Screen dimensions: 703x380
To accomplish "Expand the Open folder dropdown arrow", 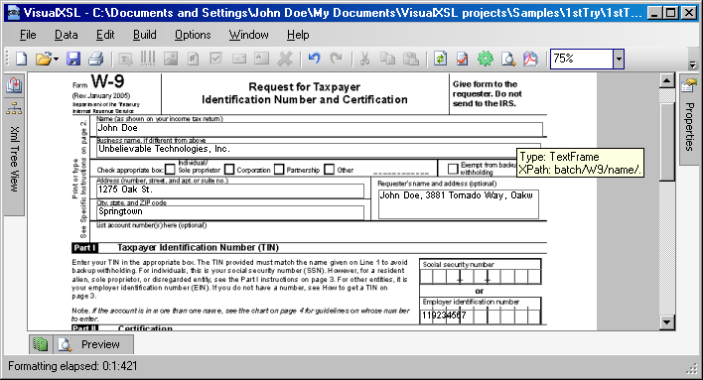I will pyautogui.click(x=56, y=59).
